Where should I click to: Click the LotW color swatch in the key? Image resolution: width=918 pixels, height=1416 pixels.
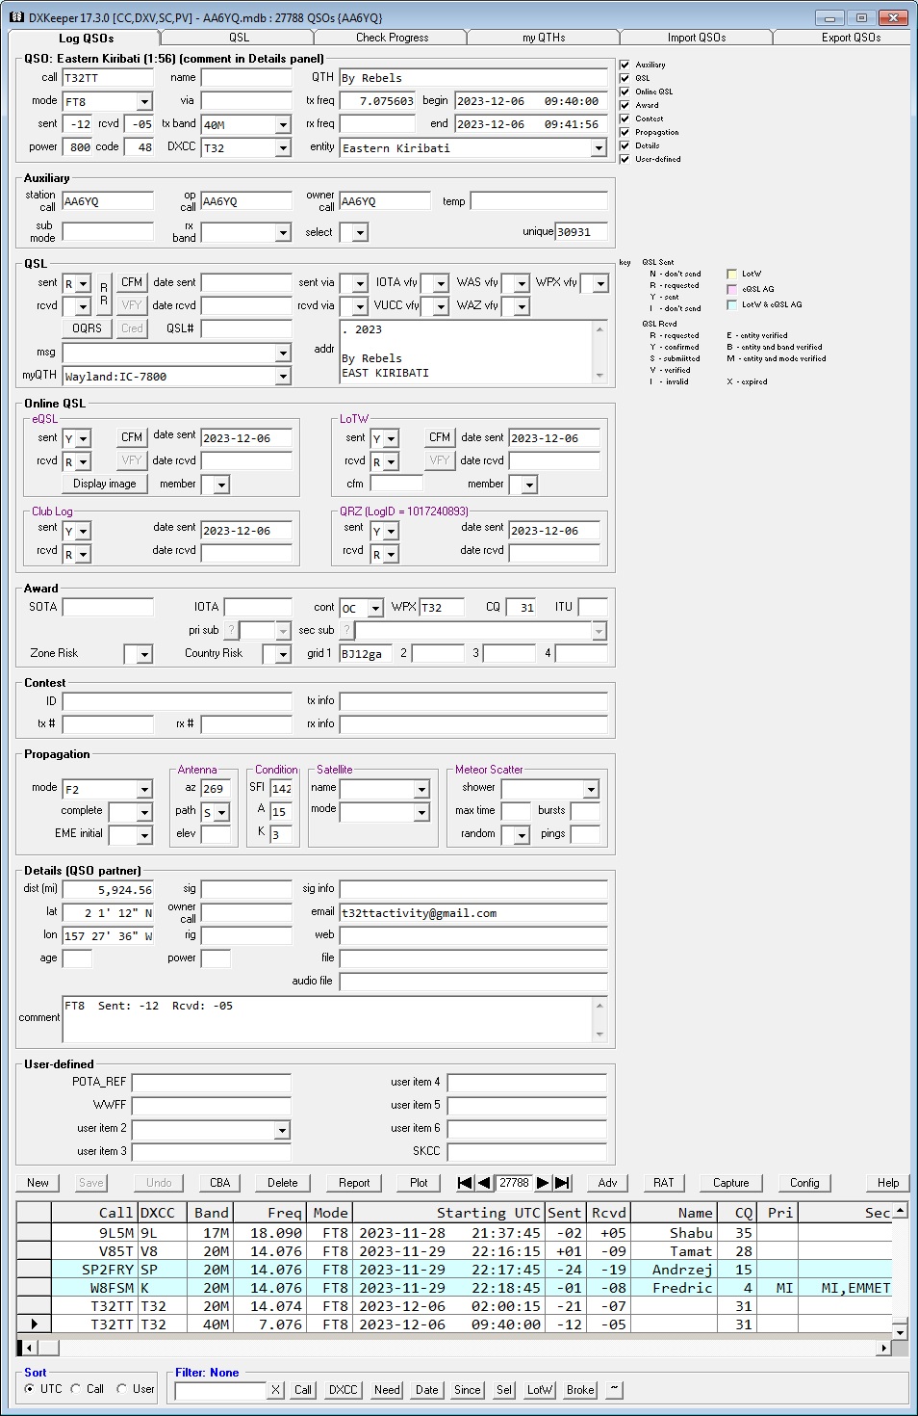pos(731,274)
